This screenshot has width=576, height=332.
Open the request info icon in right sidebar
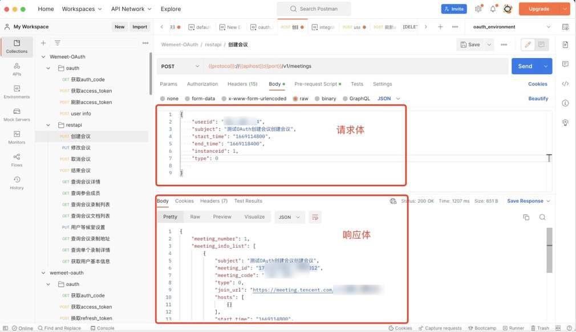pos(565,103)
